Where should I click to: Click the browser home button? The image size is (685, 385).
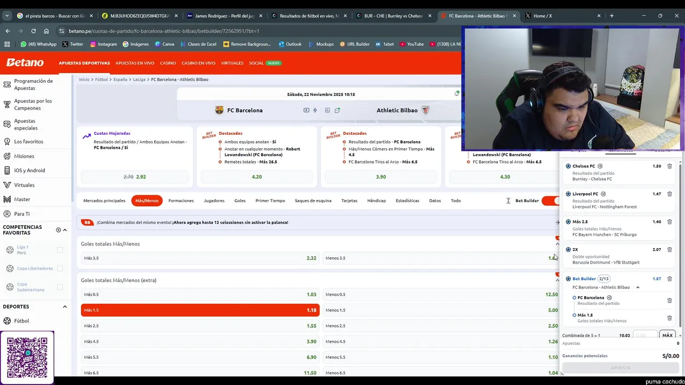coord(46,31)
